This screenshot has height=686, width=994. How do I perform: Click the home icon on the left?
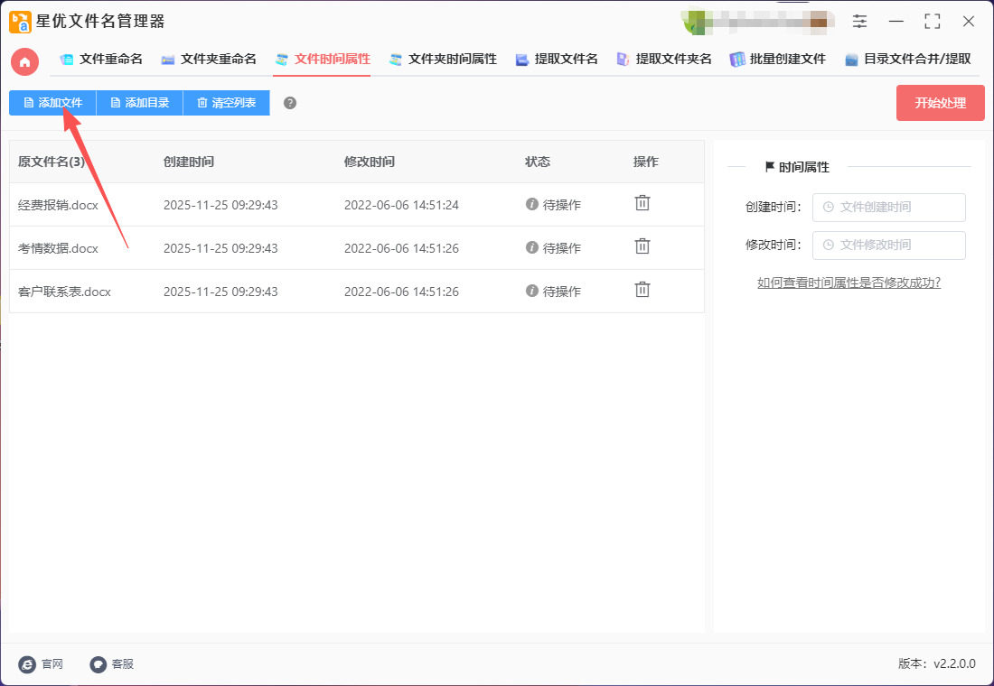[23, 61]
